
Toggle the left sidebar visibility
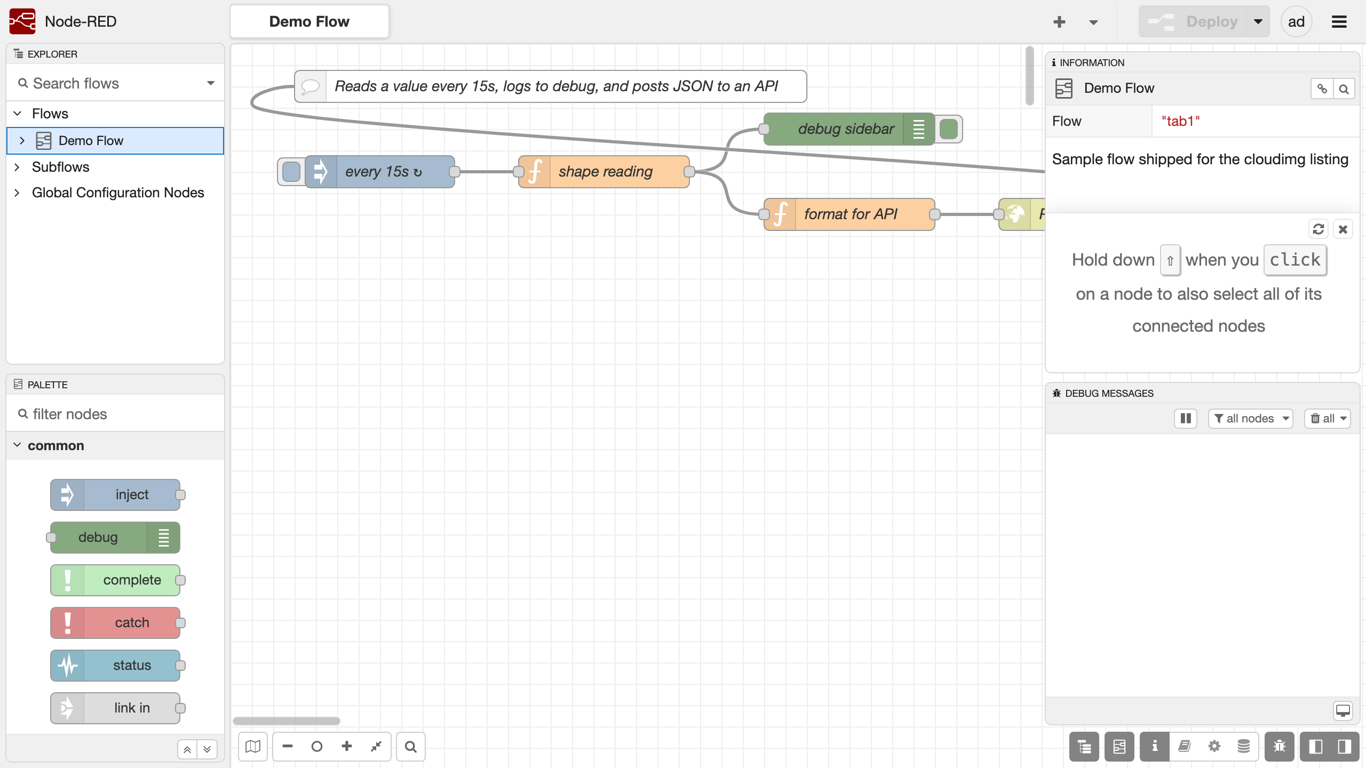click(x=1316, y=747)
